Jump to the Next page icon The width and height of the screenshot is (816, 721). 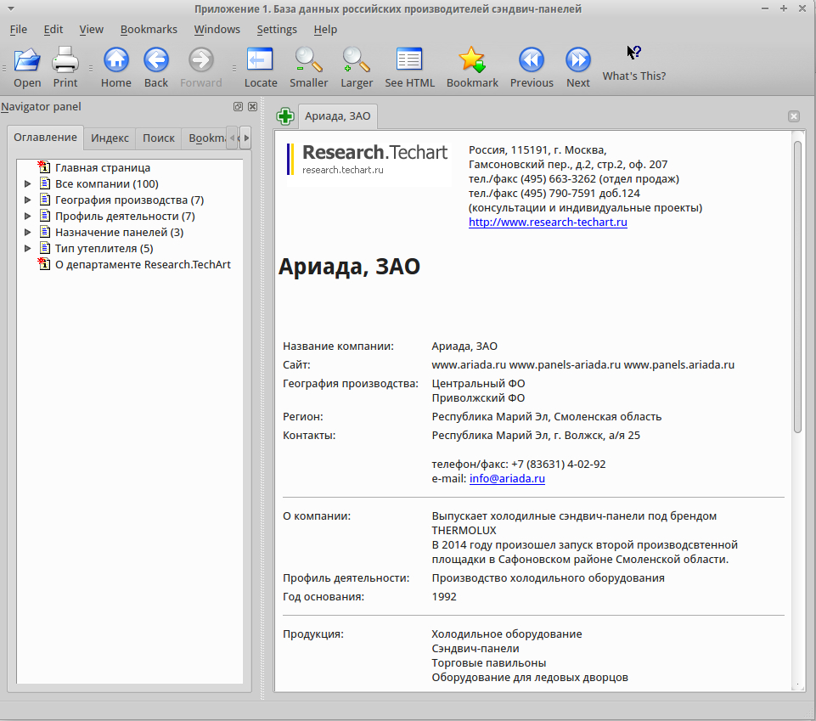[x=578, y=59]
